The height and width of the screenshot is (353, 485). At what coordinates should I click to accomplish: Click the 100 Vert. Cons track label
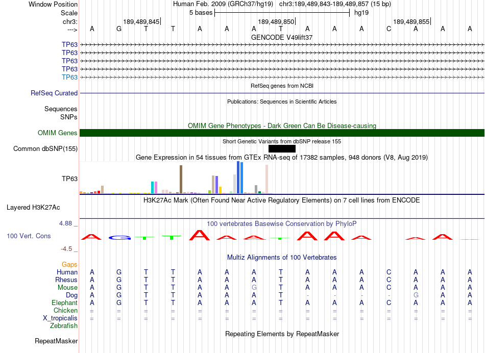[29, 236]
